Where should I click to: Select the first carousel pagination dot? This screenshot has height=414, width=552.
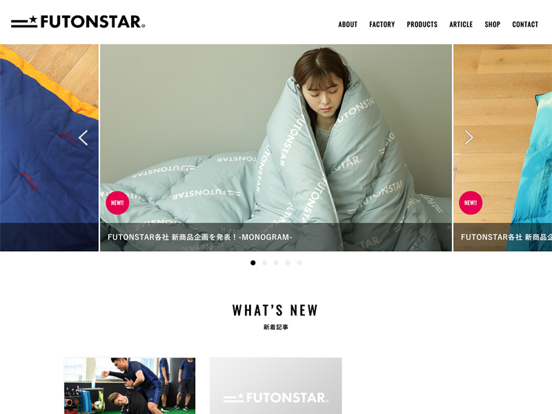253,263
